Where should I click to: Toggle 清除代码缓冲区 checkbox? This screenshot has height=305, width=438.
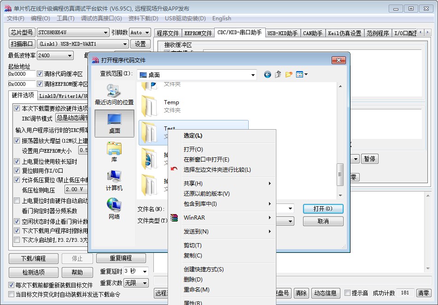coord(40,74)
